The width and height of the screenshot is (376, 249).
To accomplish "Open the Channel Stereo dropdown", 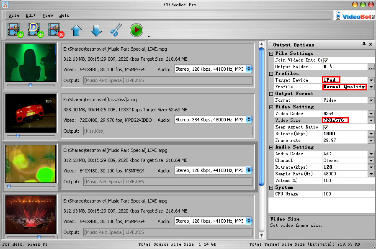I will (371, 161).
